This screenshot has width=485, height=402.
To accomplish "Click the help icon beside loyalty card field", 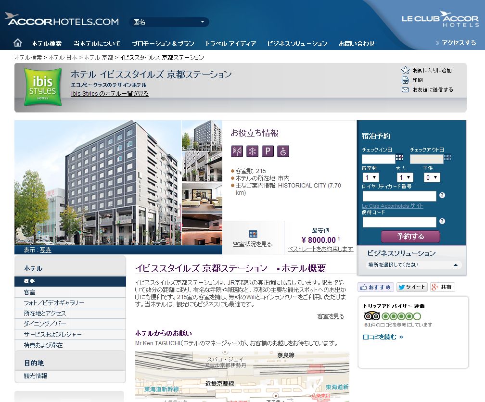I will click(x=442, y=195).
